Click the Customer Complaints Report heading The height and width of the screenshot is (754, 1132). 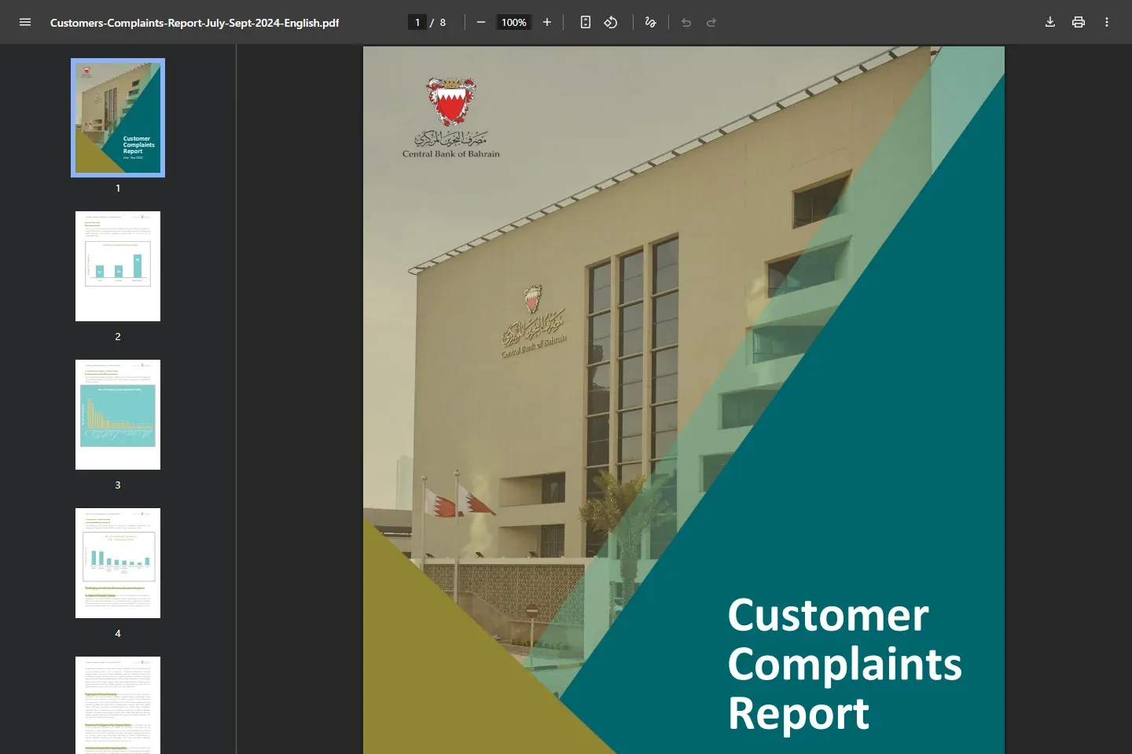tap(844, 664)
